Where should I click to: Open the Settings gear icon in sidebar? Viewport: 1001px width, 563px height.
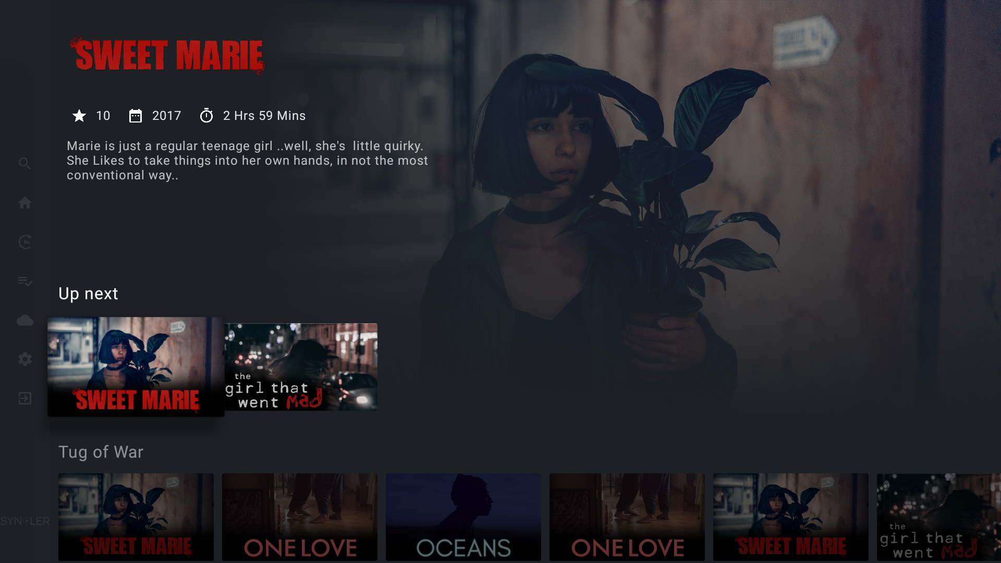(25, 358)
